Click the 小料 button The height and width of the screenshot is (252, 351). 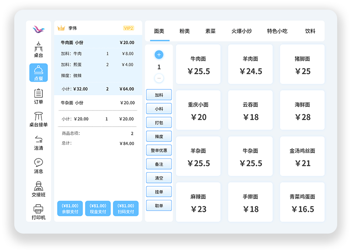click(159, 109)
